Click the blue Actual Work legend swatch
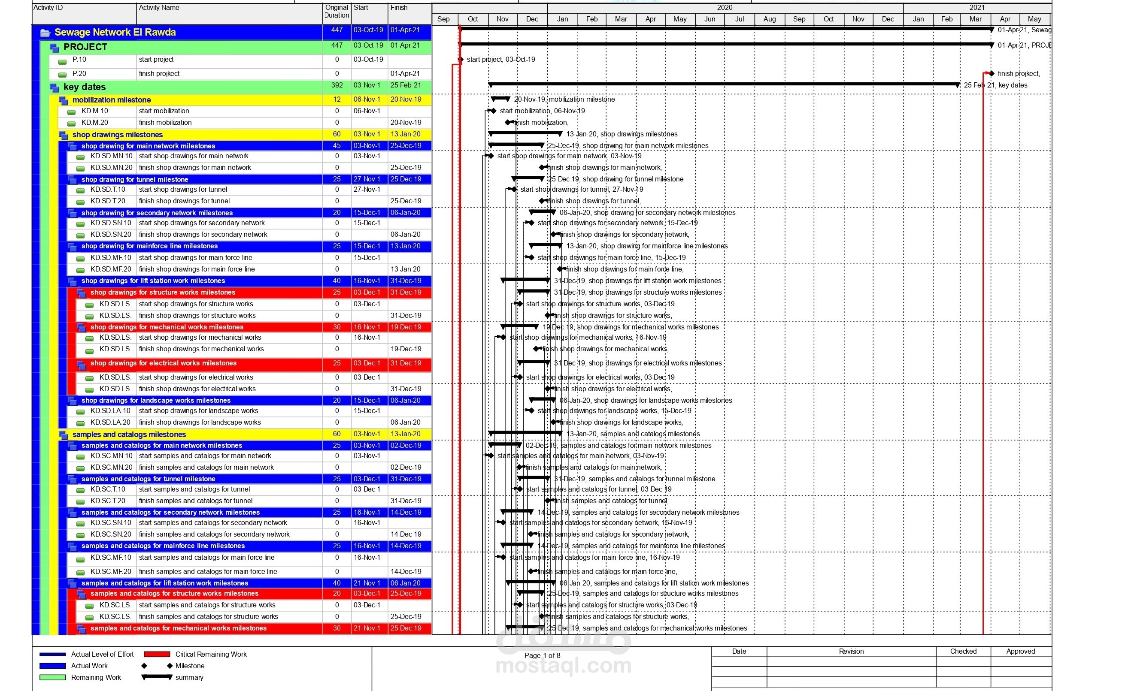The height and width of the screenshot is (691, 1128). 53,666
